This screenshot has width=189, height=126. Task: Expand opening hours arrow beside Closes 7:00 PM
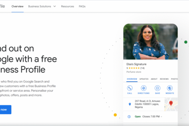[161, 117]
